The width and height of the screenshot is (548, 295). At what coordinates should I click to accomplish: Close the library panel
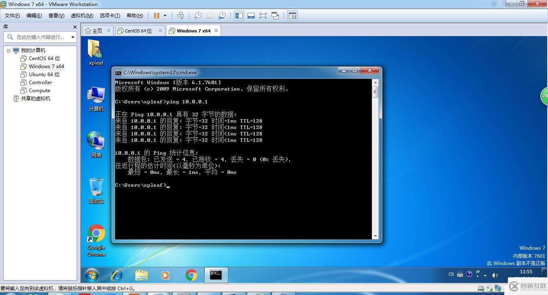coord(75,27)
